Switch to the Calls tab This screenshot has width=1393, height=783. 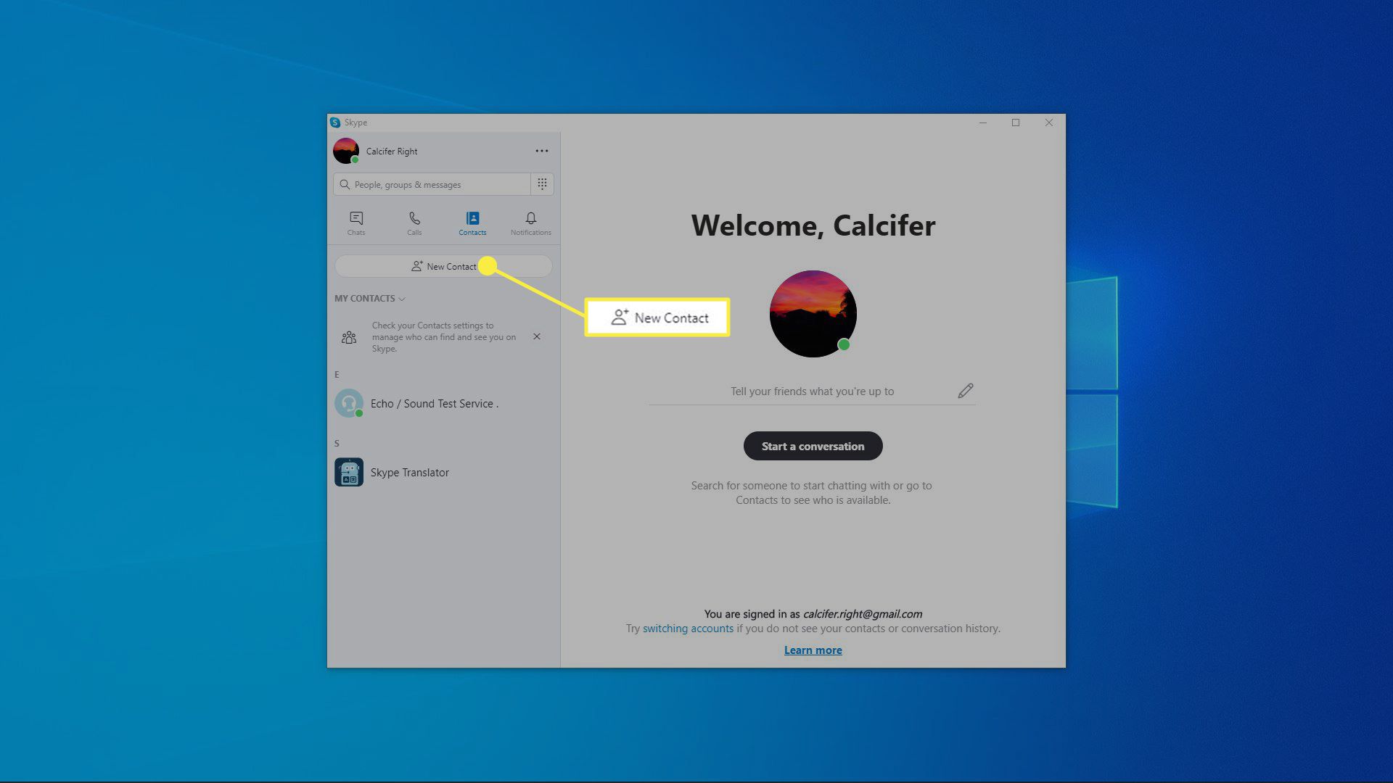(x=414, y=223)
